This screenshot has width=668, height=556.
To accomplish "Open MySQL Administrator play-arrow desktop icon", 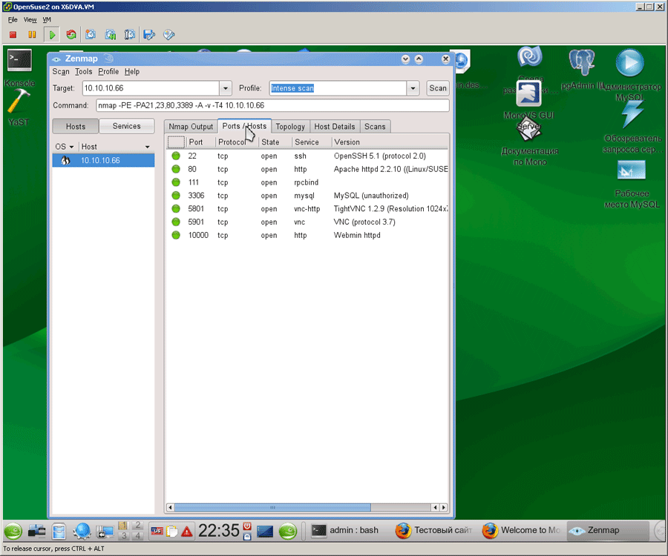I will [629, 63].
